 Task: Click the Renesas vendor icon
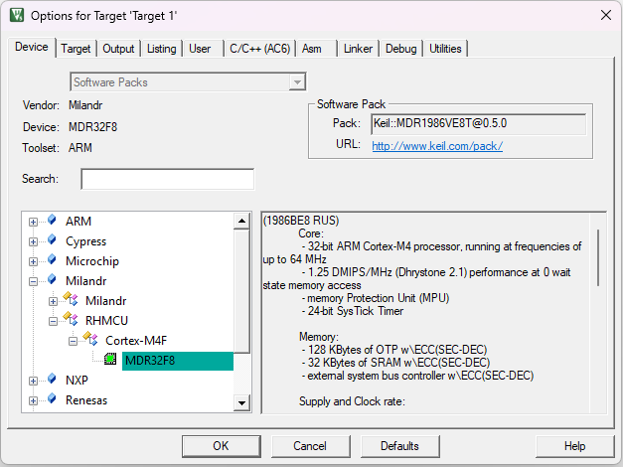[52, 399]
